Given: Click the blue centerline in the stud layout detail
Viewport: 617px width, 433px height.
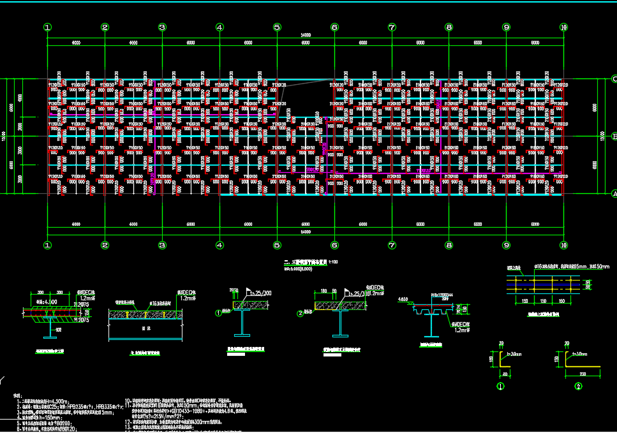Looking at the screenshot, I should 543,284.
